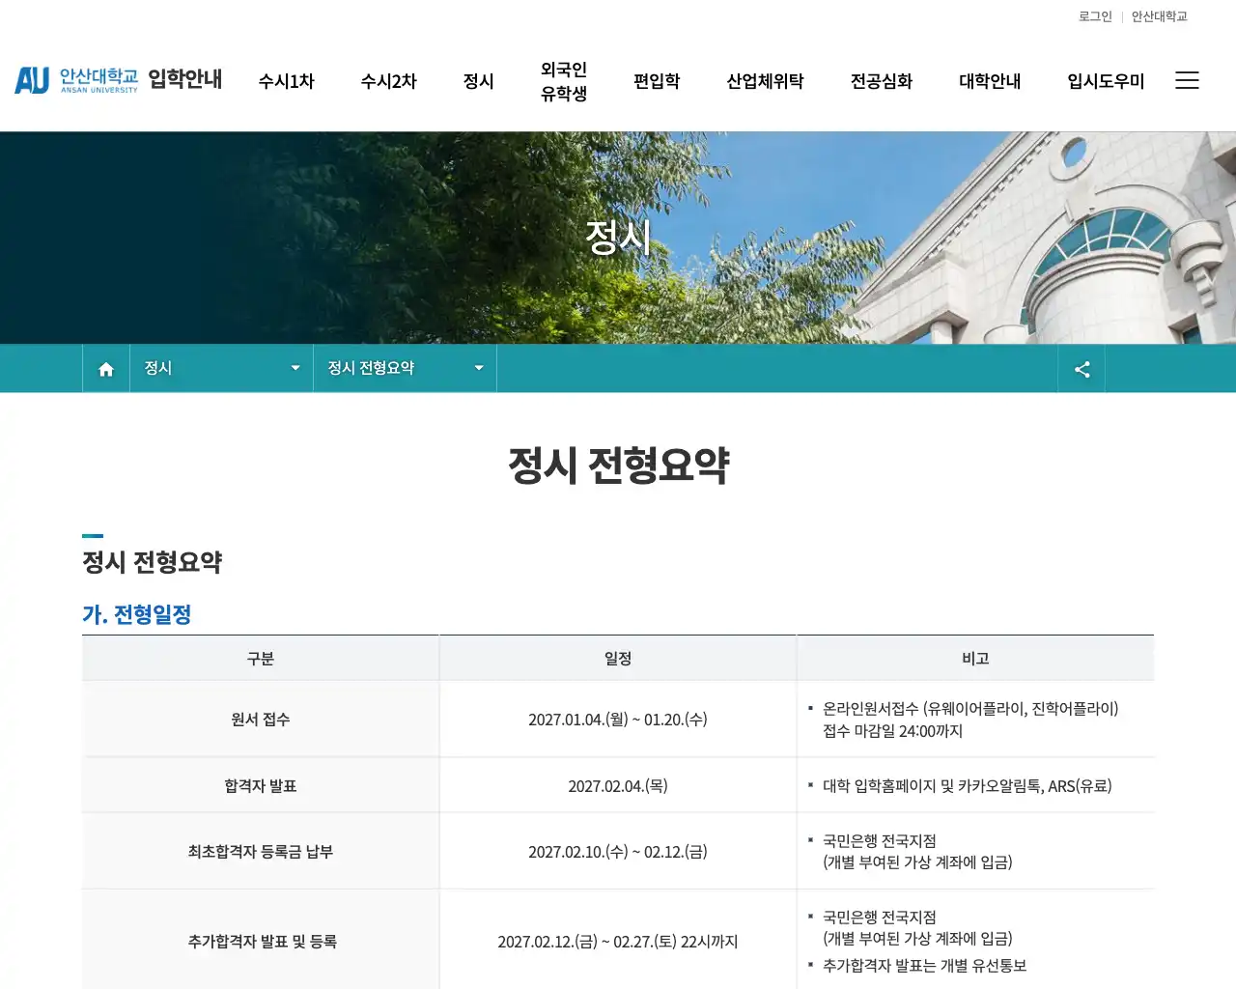1236x989 pixels.
Task: Click the home icon in breadcrumb bar
Action: point(106,369)
